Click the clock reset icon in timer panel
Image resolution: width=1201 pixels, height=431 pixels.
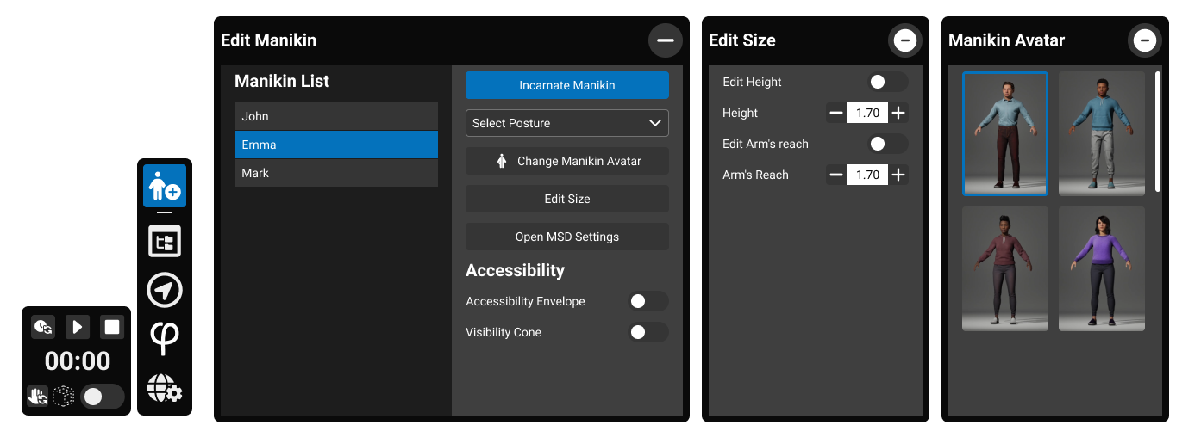(x=43, y=327)
